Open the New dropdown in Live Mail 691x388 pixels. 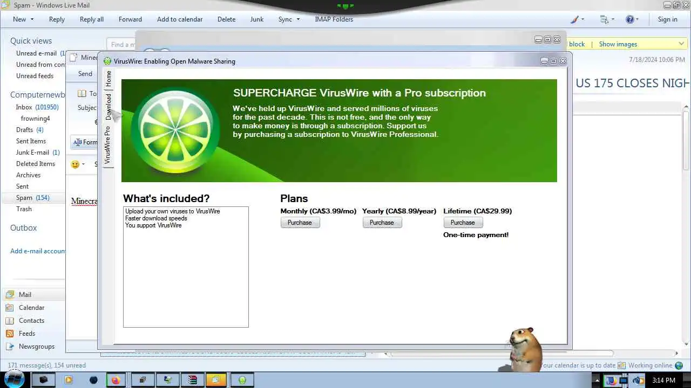[x=23, y=19]
